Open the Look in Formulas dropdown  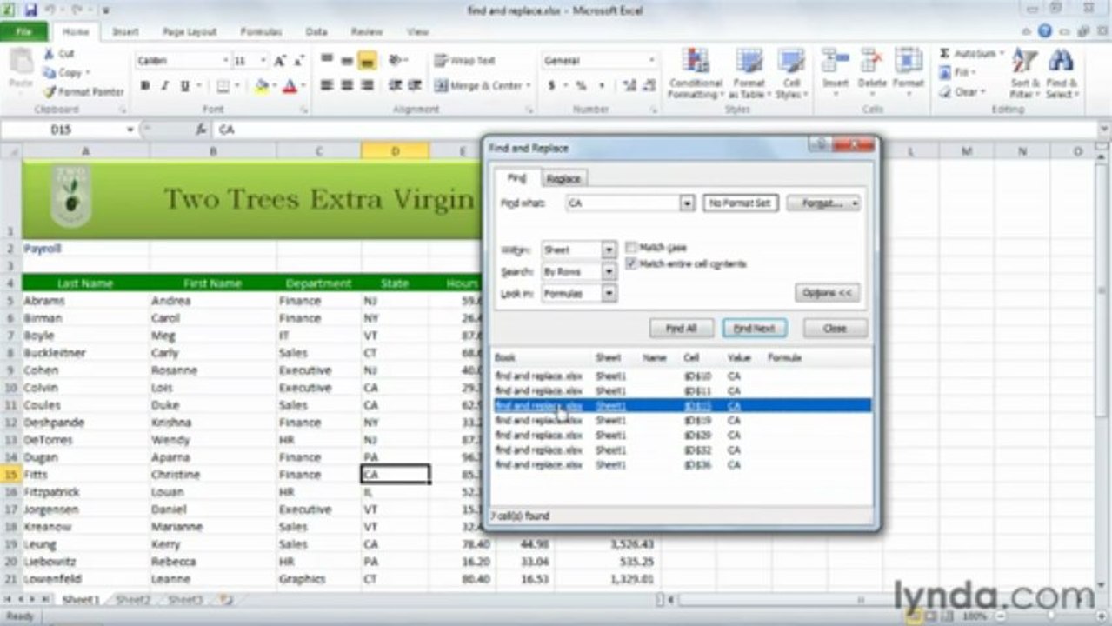[609, 294]
